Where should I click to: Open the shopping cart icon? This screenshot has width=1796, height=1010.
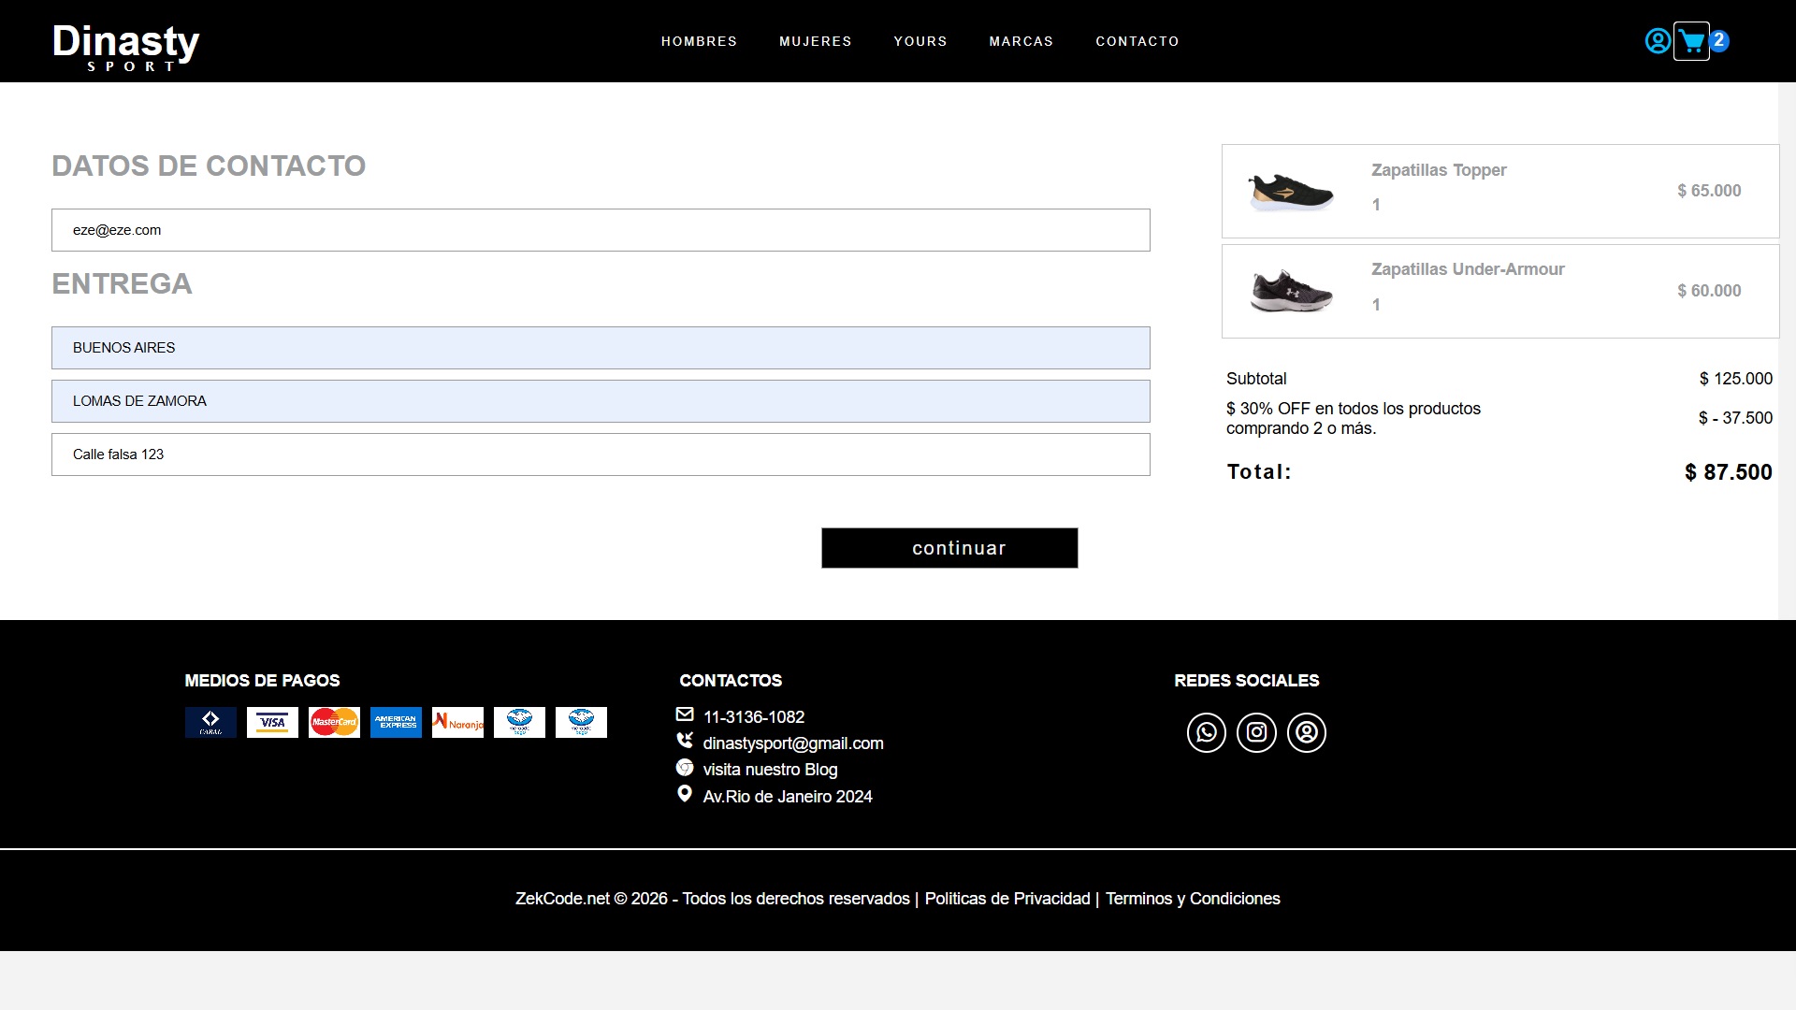pos(1691,41)
